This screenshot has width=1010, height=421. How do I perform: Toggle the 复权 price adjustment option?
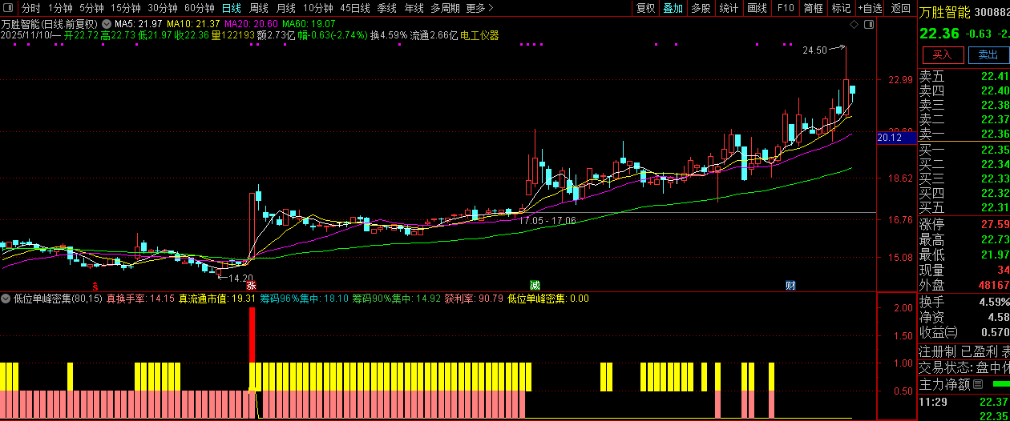(645, 8)
